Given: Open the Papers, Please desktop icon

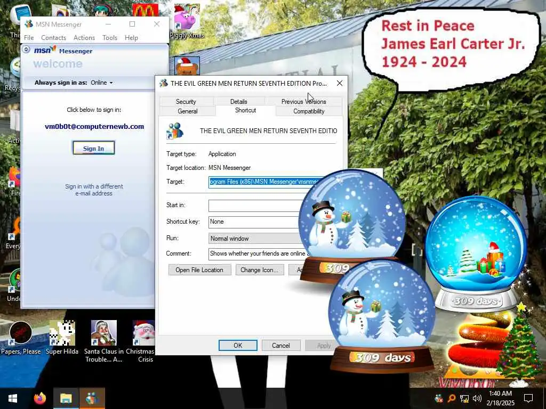Looking at the screenshot, I should click(x=21, y=338).
